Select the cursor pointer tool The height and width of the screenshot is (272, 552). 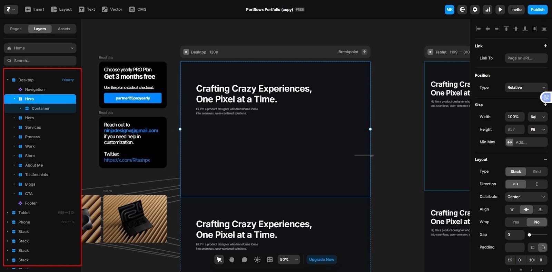[x=219, y=260]
